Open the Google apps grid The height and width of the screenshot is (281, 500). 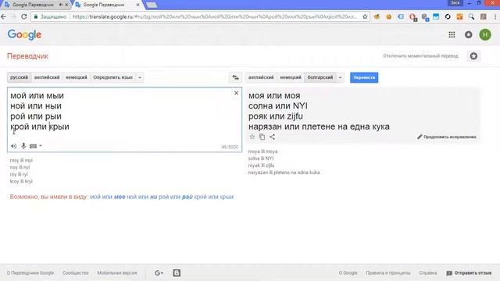(x=452, y=34)
